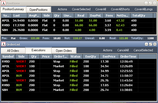
Task: Click CoverAllLongs in Positions
Action: [144, 9]
